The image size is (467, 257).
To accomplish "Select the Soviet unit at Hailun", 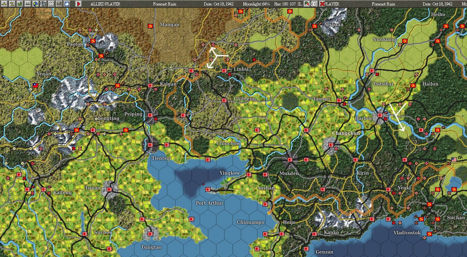I will pos(413,86).
